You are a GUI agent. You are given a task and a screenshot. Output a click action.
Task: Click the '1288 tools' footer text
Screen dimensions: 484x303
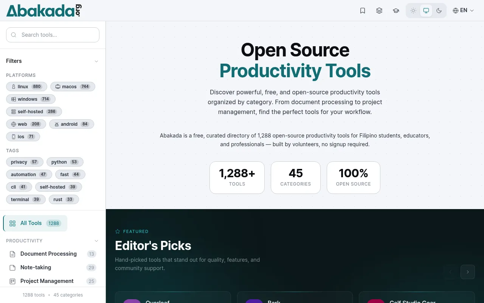point(34,295)
